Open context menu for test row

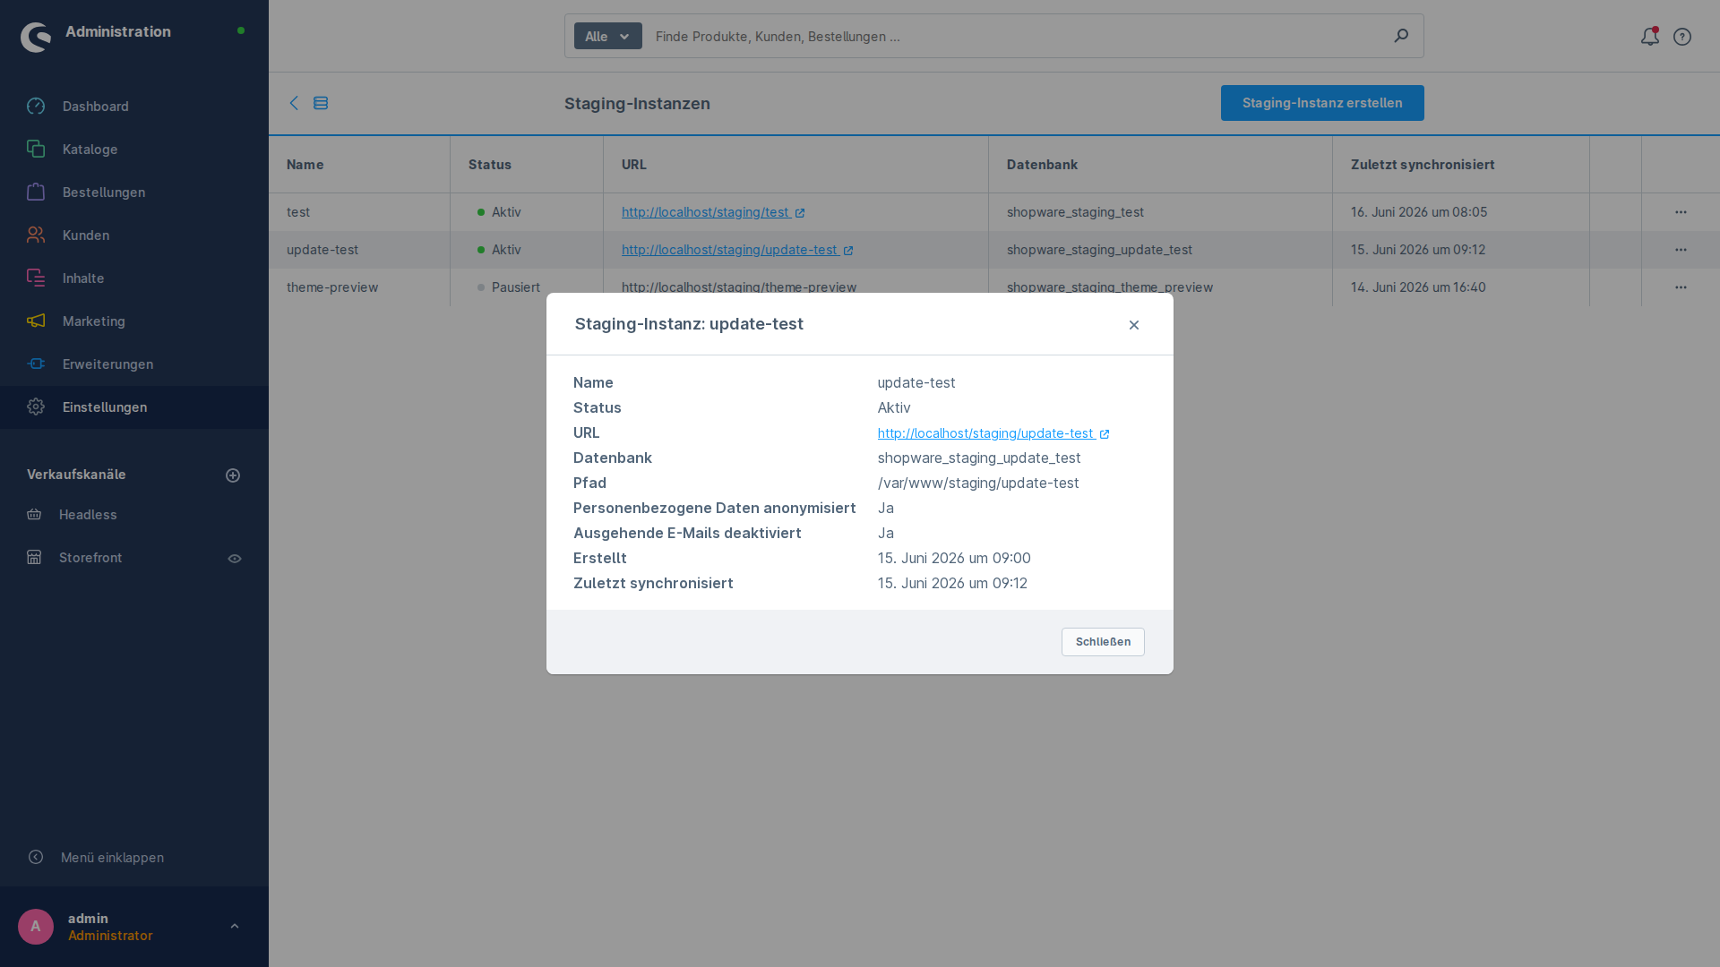point(1681,212)
